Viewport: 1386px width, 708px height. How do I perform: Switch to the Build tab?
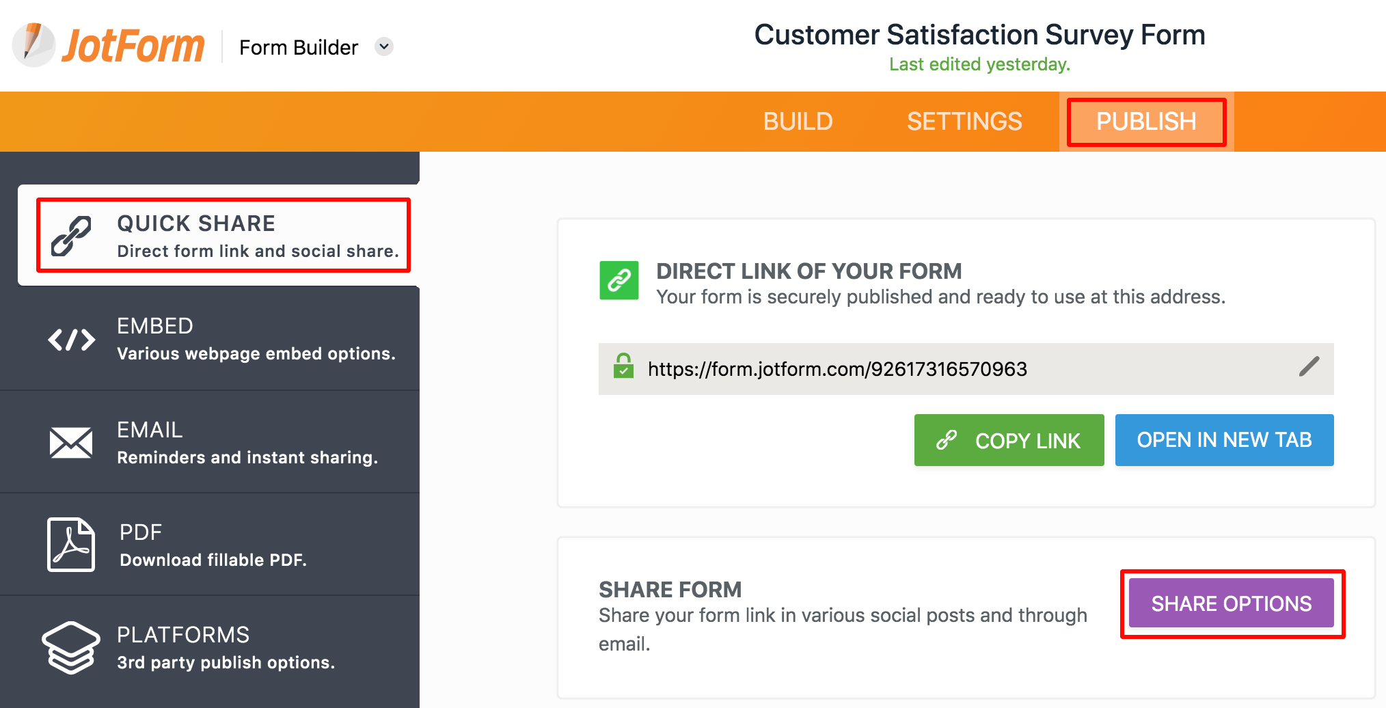coord(798,122)
